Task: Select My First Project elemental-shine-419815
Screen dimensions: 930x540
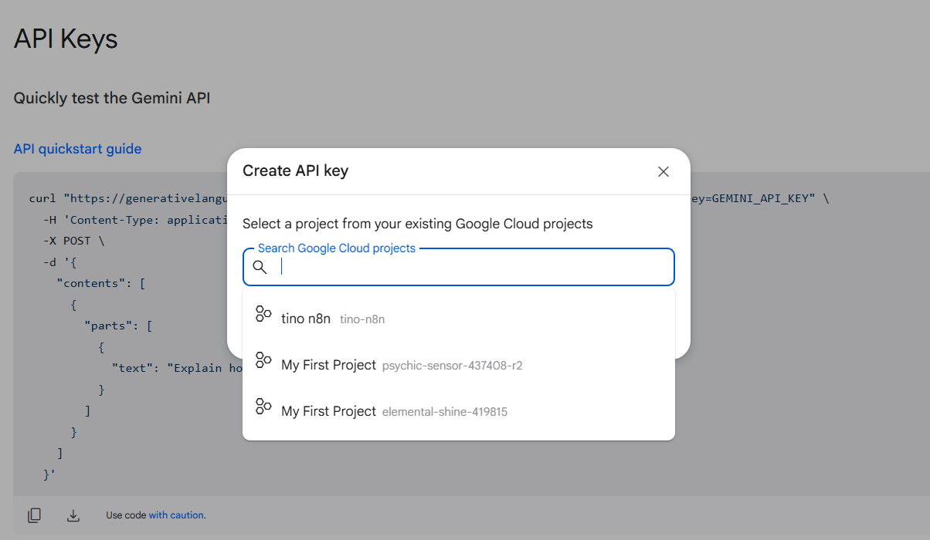Action: 459,410
